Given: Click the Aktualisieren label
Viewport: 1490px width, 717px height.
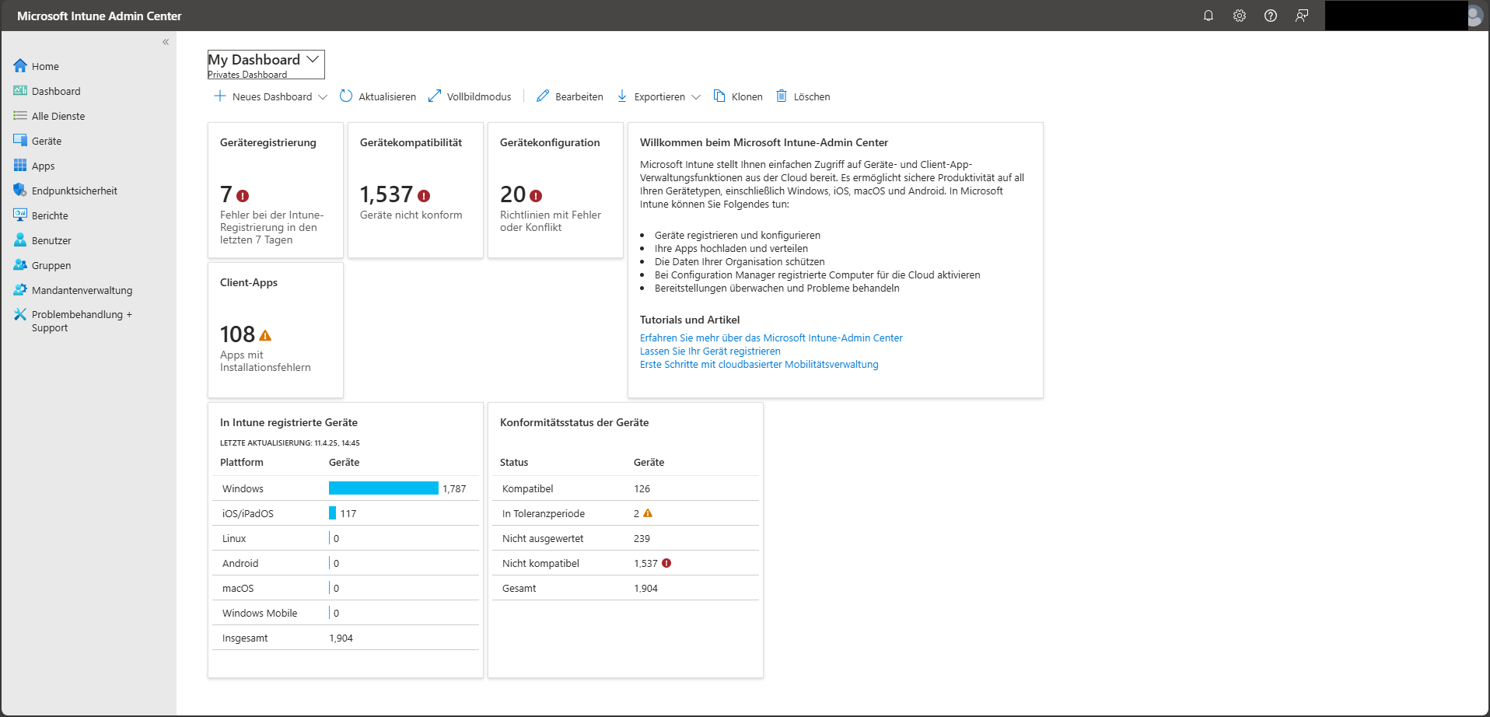Looking at the screenshot, I should pyautogui.click(x=387, y=97).
